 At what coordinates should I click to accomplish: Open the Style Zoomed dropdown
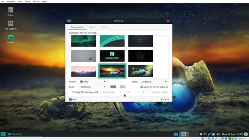coord(154,82)
